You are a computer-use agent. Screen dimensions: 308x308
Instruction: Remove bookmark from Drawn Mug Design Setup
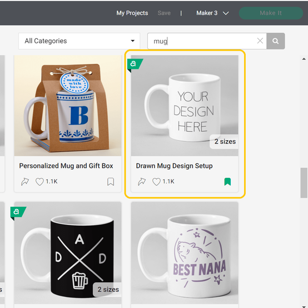pyautogui.click(x=227, y=182)
